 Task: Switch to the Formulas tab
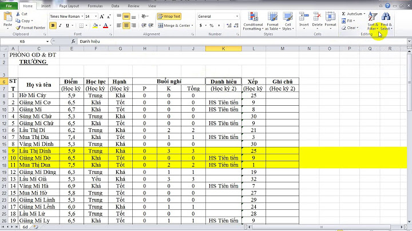point(95,6)
